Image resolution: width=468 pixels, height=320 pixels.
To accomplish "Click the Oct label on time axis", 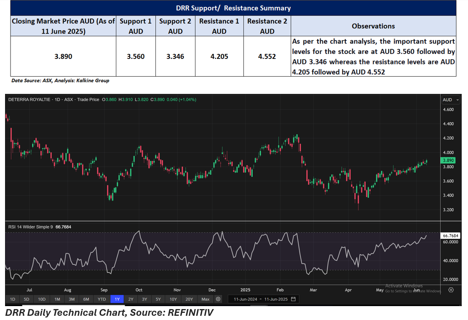I will pyautogui.click(x=139, y=290).
